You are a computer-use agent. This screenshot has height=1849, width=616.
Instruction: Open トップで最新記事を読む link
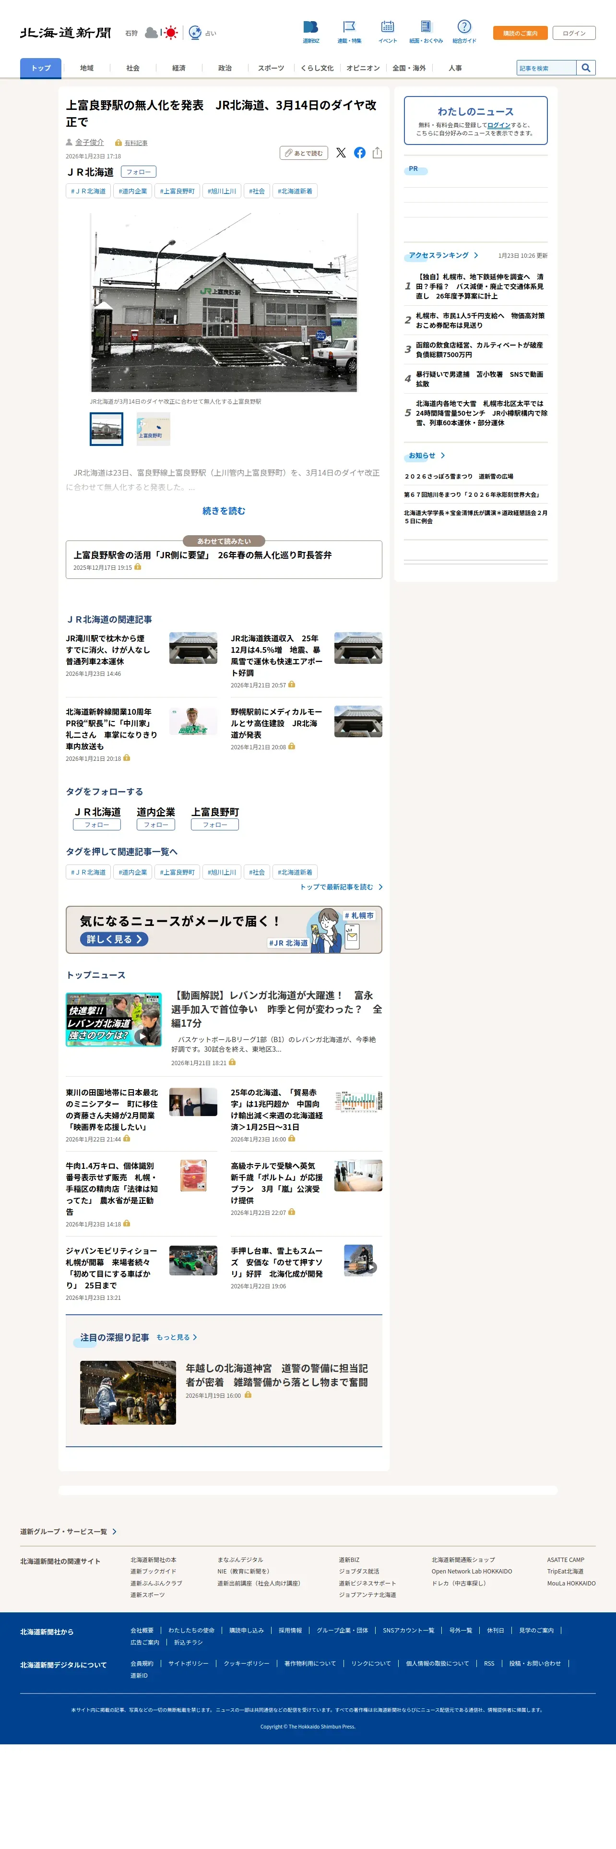(x=341, y=887)
